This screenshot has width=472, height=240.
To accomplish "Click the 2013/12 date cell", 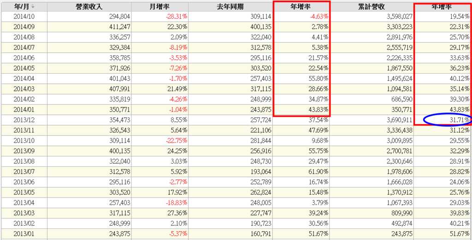I will point(24,120).
